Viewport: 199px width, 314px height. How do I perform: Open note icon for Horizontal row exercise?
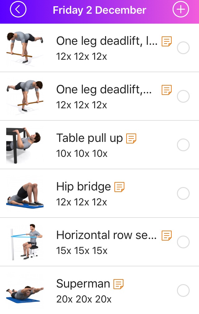pyautogui.click(x=167, y=236)
